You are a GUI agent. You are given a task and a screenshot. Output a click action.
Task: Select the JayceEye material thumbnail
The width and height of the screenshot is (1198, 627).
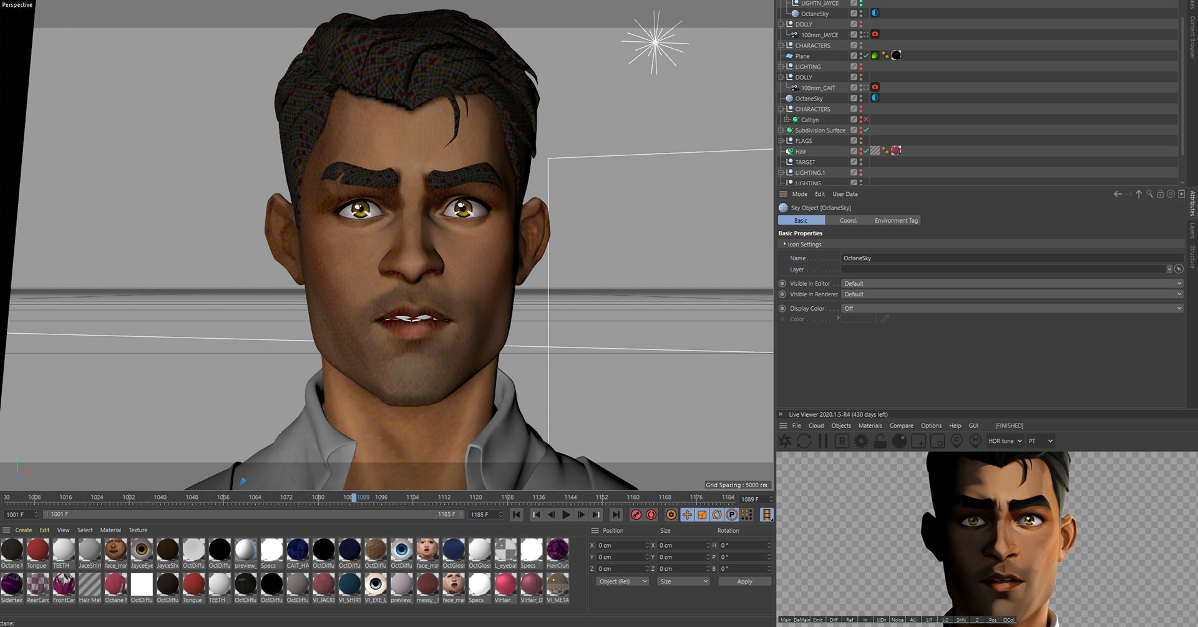[142, 550]
